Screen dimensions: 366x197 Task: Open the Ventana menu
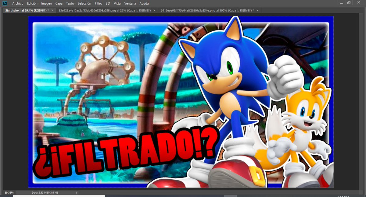130,3
